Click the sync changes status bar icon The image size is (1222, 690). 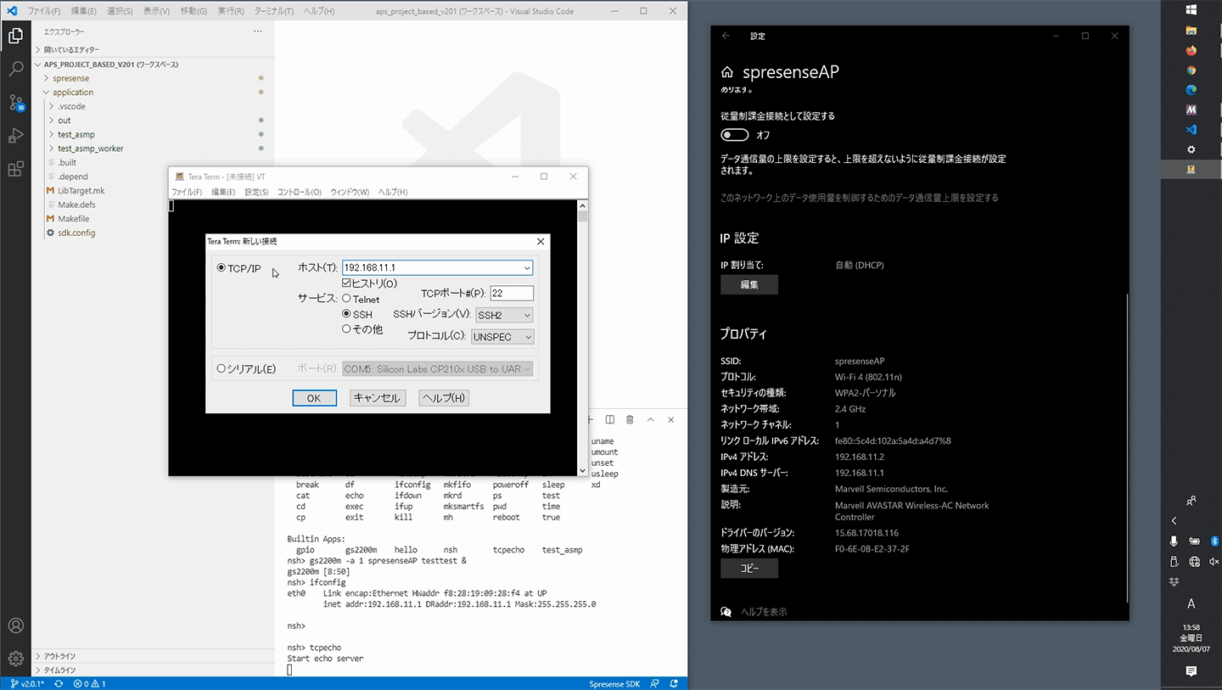click(x=59, y=683)
